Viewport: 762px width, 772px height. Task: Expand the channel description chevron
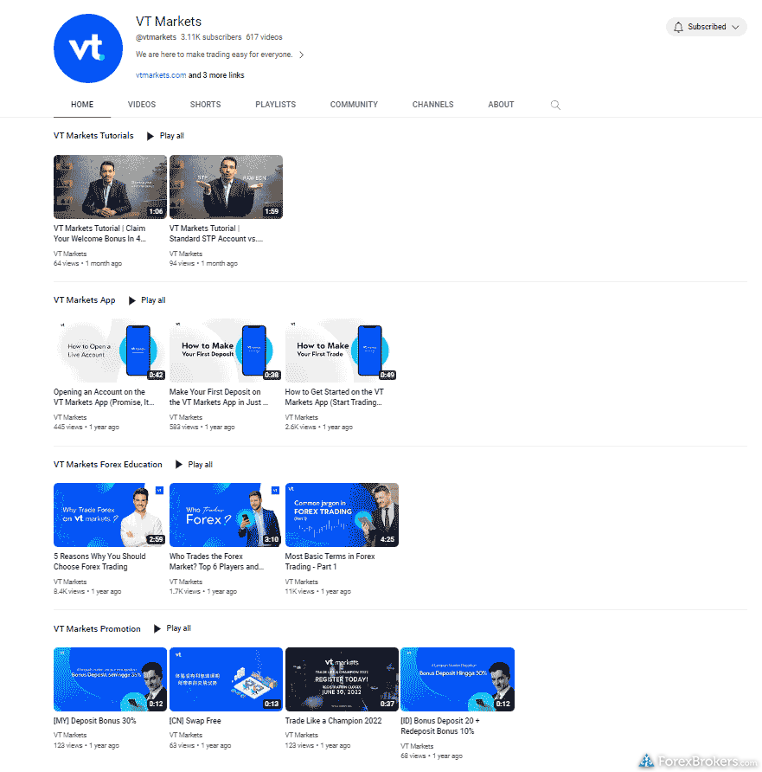[x=302, y=55]
